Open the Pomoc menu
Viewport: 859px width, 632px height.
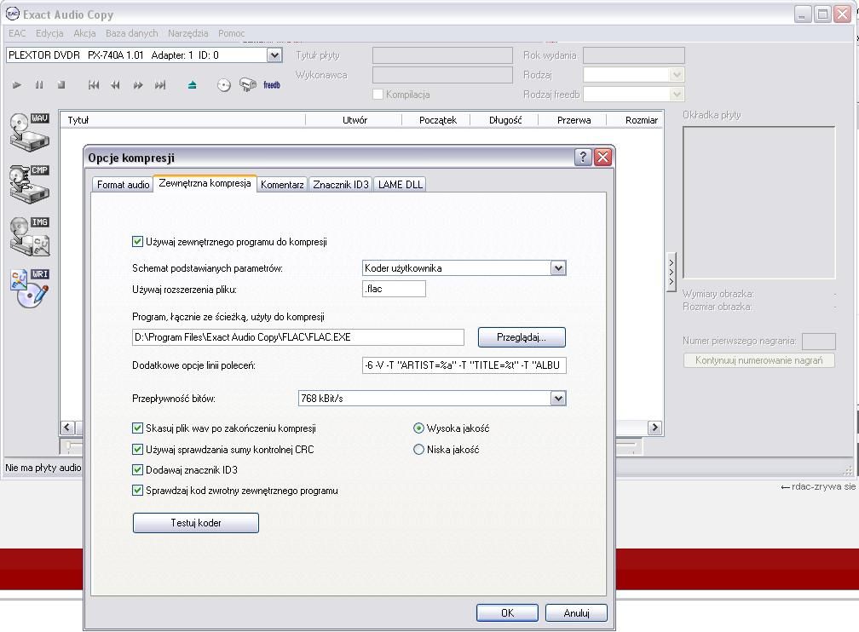tap(231, 33)
